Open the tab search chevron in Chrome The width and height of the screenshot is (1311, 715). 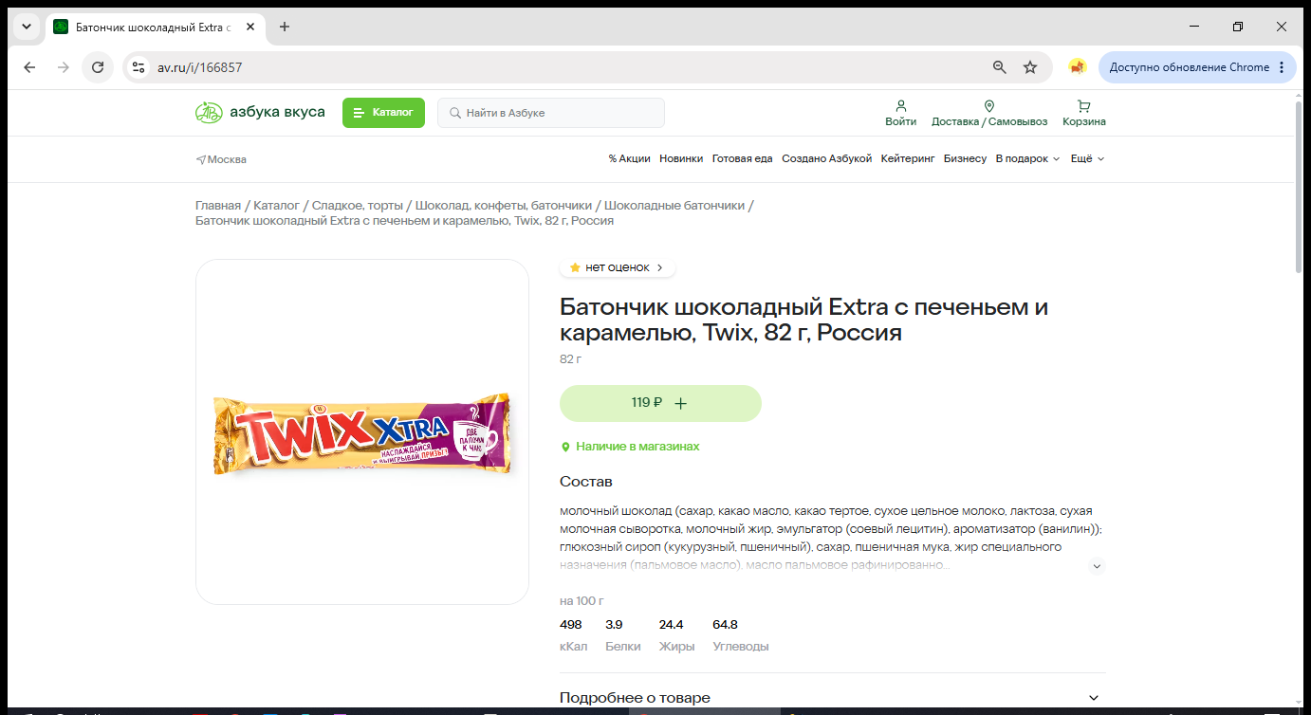[x=25, y=27]
